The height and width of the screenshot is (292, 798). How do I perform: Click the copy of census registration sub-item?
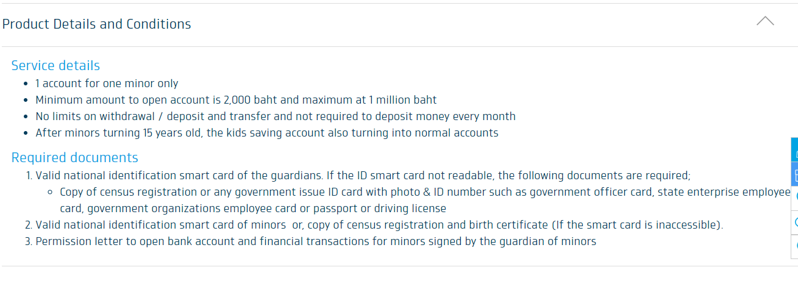425,200
